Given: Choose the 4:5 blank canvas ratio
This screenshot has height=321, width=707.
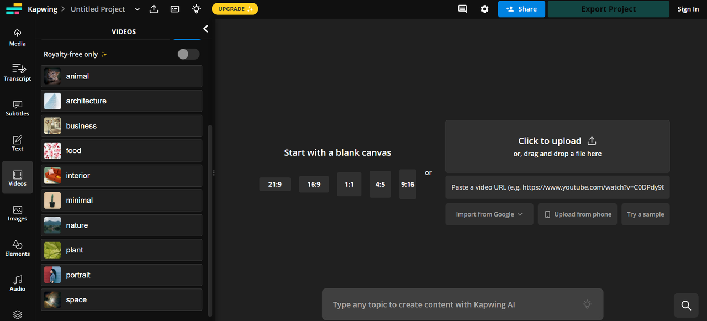Looking at the screenshot, I should pyautogui.click(x=380, y=184).
